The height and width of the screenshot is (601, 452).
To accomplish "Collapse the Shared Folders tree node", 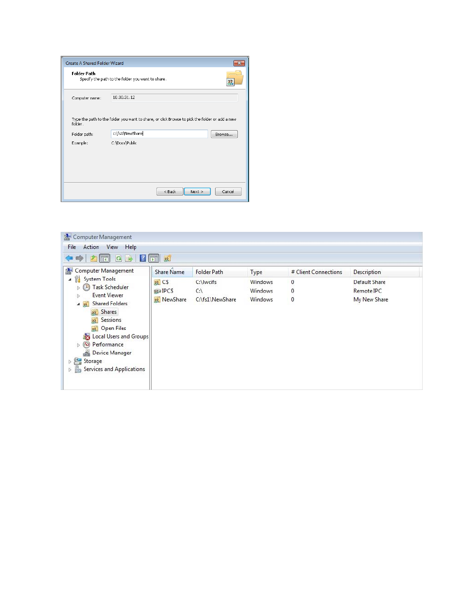I will click(x=79, y=304).
